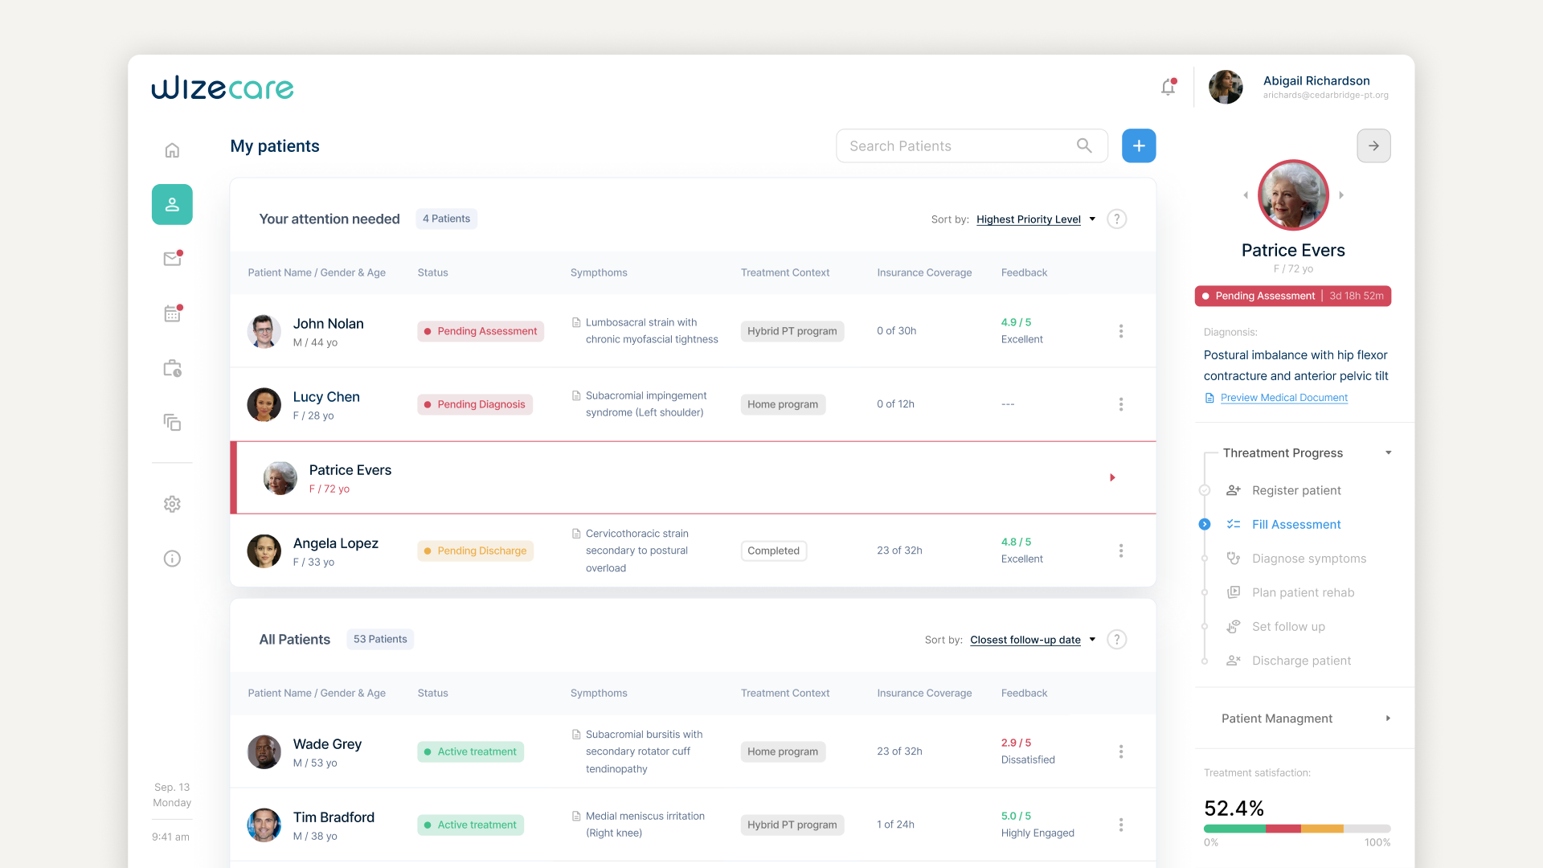Collapse the Threatment Progress section
This screenshot has width=1543, height=868.
1388,453
